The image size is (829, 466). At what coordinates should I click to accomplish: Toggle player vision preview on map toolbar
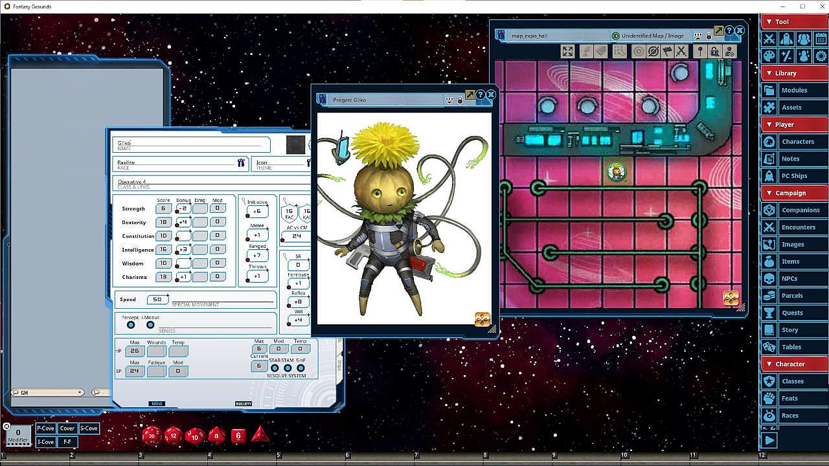(x=729, y=52)
